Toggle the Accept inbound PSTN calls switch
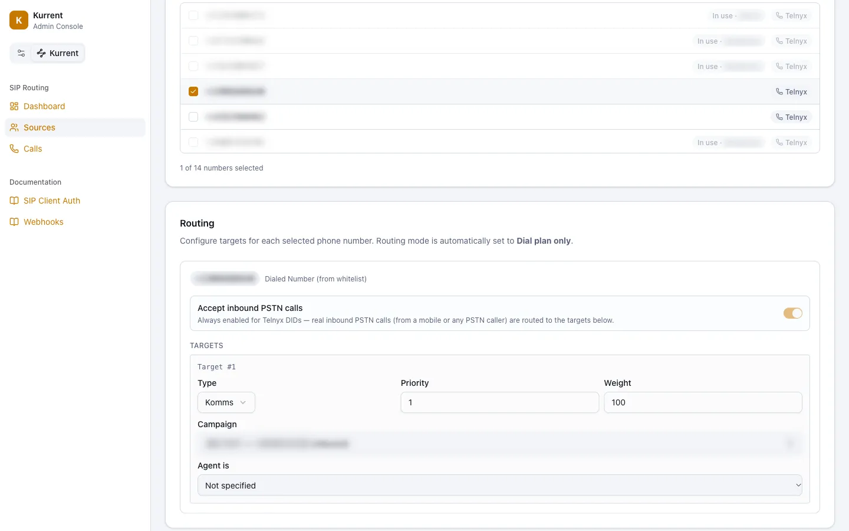This screenshot has width=849, height=531. click(793, 313)
